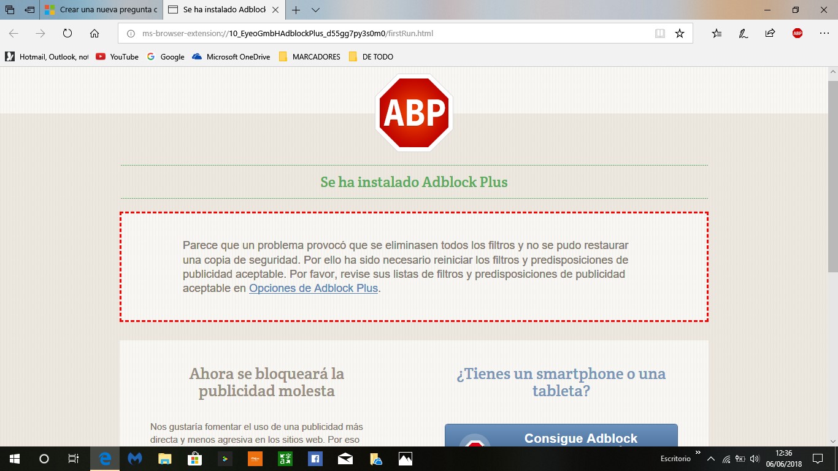The height and width of the screenshot is (471, 838).
Task: Open Malwarebytes from the taskbar
Action: pos(135,459)
